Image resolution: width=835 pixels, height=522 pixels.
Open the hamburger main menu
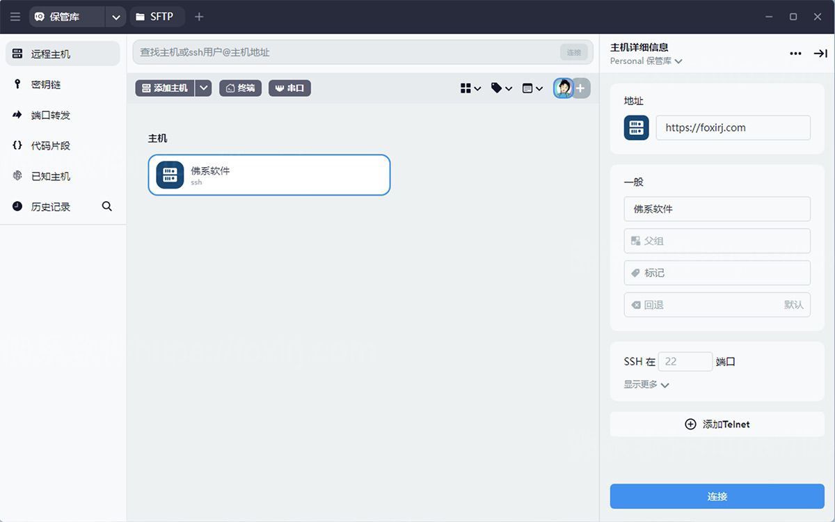point(15,17)
